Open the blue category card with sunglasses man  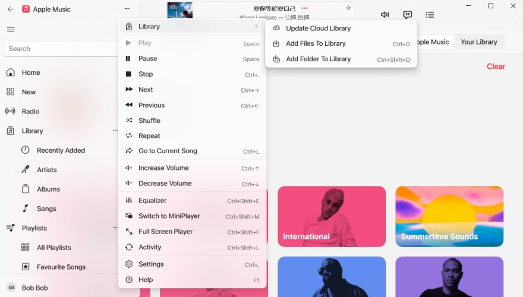coord(332,277)
